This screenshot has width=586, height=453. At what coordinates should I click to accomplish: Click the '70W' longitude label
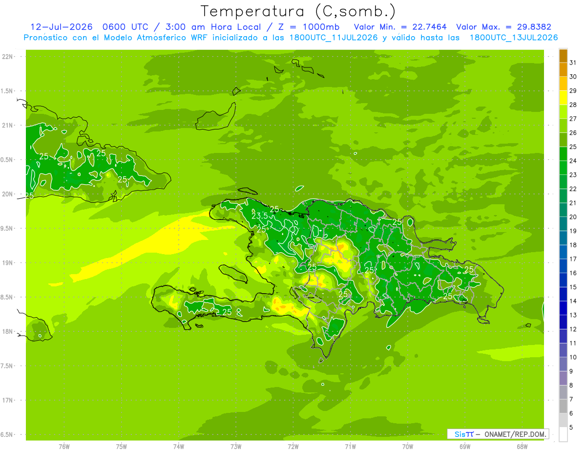(408, 446)
